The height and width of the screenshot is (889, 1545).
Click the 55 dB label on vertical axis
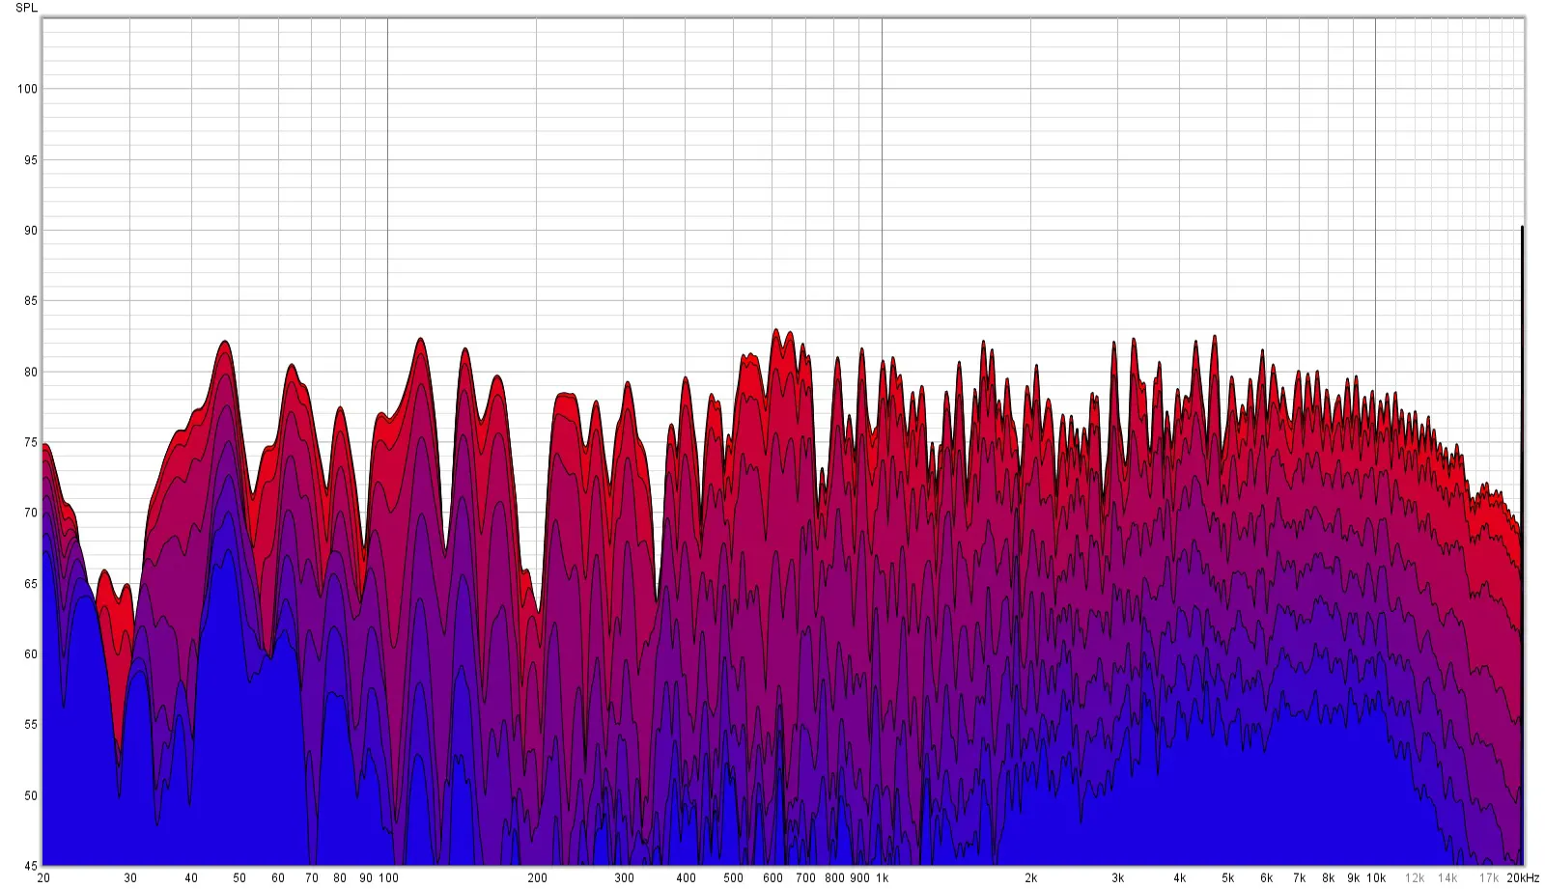point(30,725)
